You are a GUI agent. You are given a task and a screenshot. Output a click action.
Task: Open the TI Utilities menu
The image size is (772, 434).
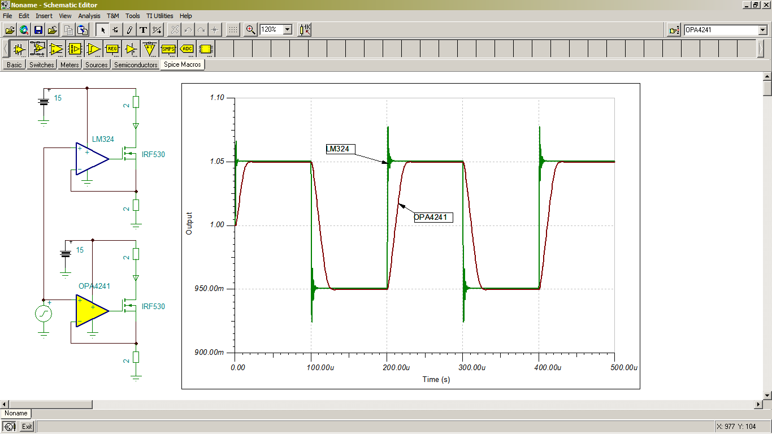click(160, 16)
